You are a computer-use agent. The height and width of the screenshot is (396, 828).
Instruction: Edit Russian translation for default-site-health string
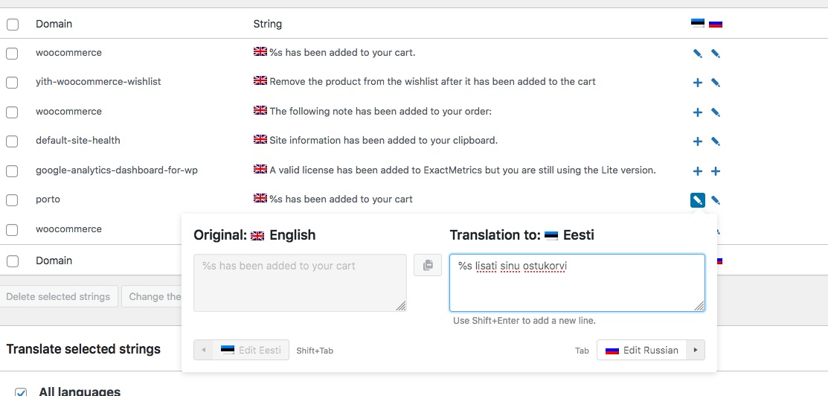pyautogui.click(x=716, y=141)
